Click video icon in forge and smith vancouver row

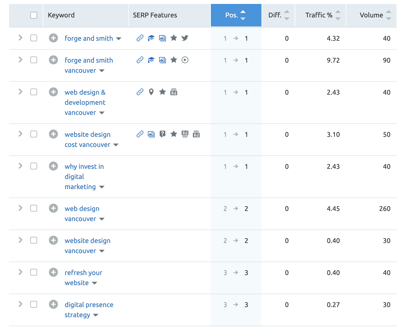(x=185, y=60)
